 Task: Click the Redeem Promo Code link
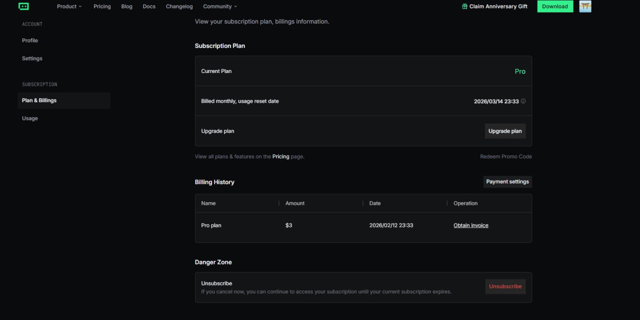pyautogui.click(x=505, y=156)
